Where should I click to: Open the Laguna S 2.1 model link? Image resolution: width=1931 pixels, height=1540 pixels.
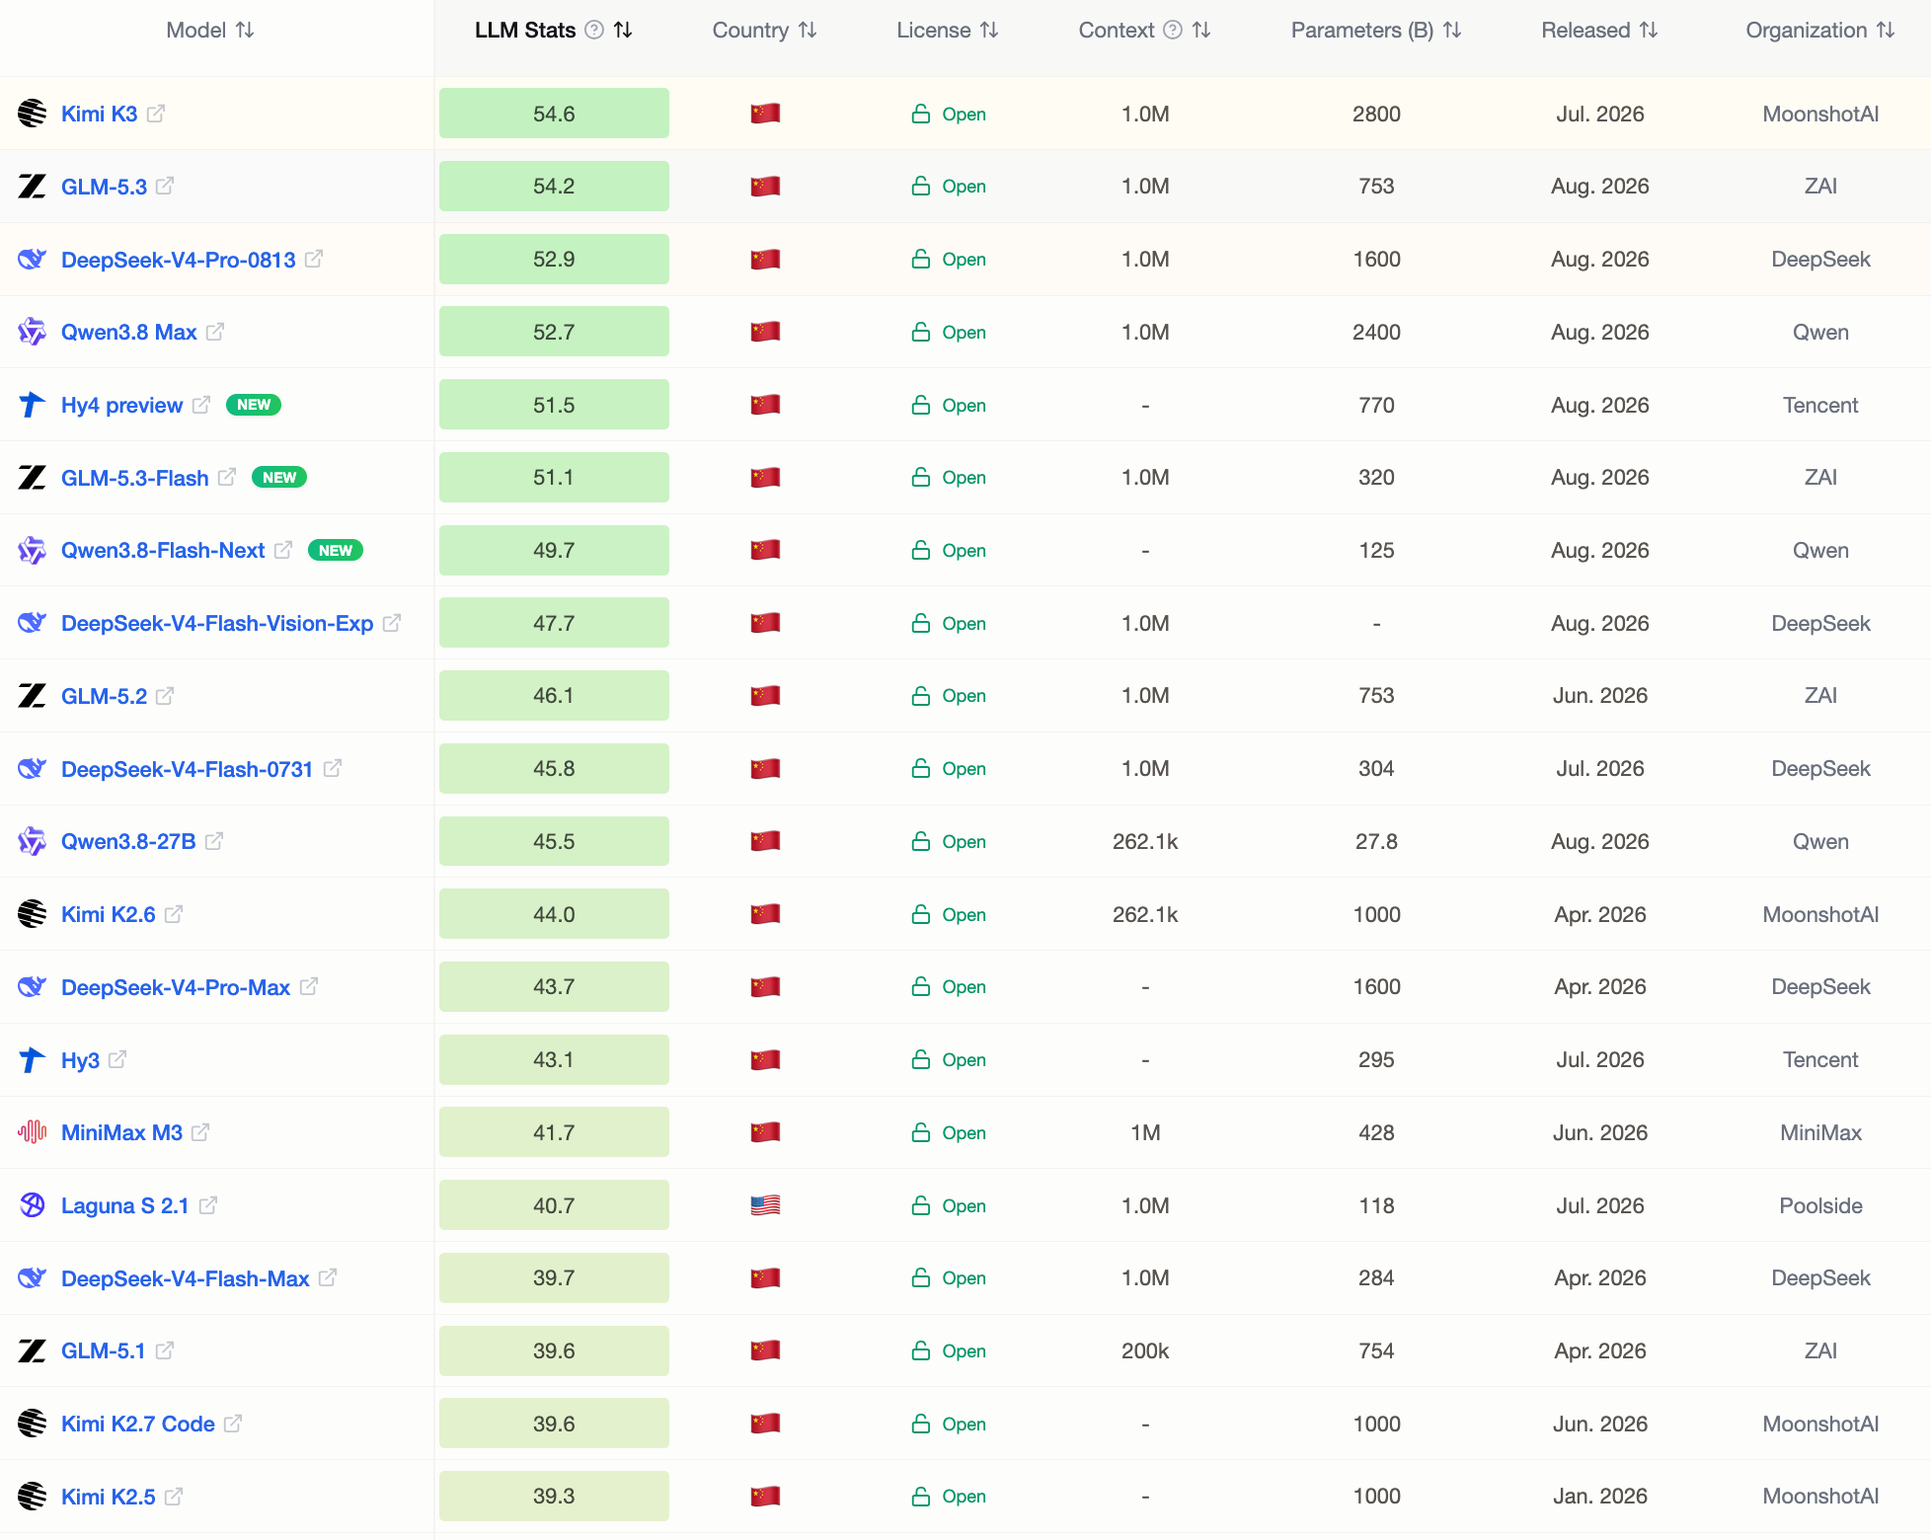coord(125,1205)
